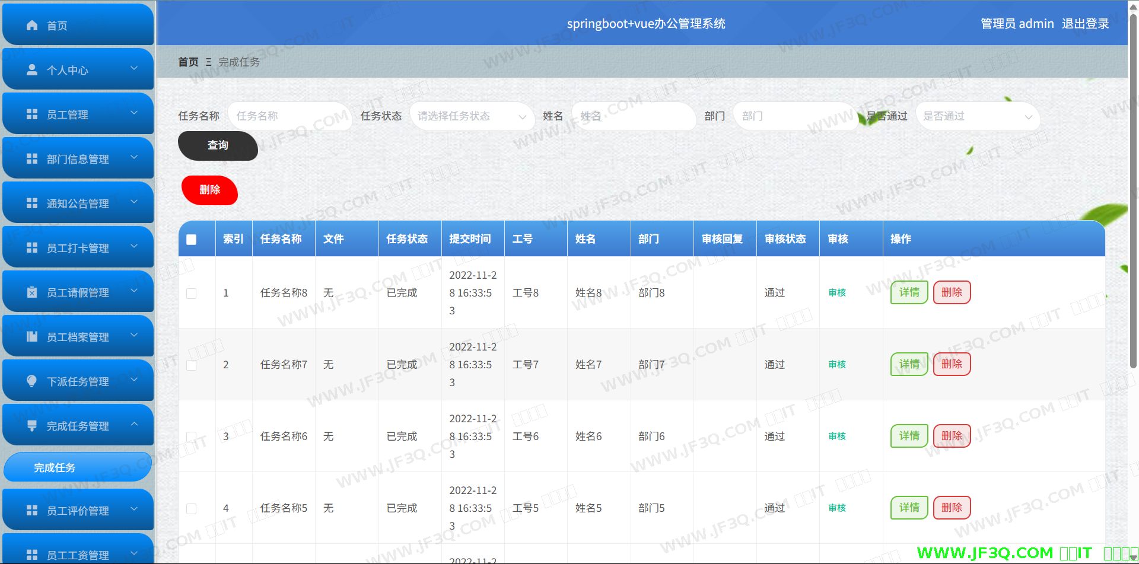Viewport: 1139px width, 564px height.
Task: Open the 是否通过 dropdown
Action: coord(977,116)
